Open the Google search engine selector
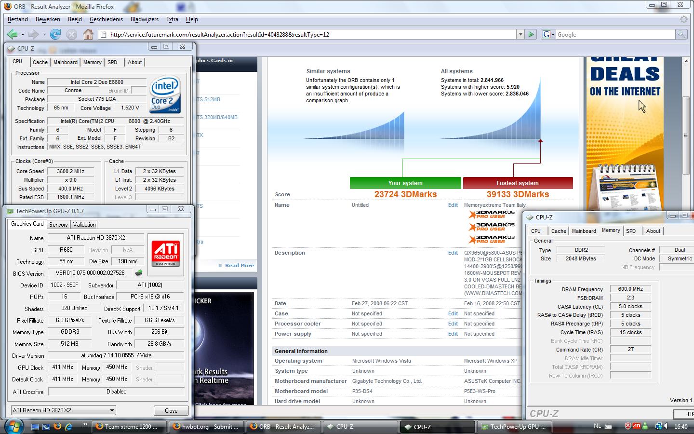Image resolution: width=694 pixels, height=434 pixels. click(x=548, y=34)
